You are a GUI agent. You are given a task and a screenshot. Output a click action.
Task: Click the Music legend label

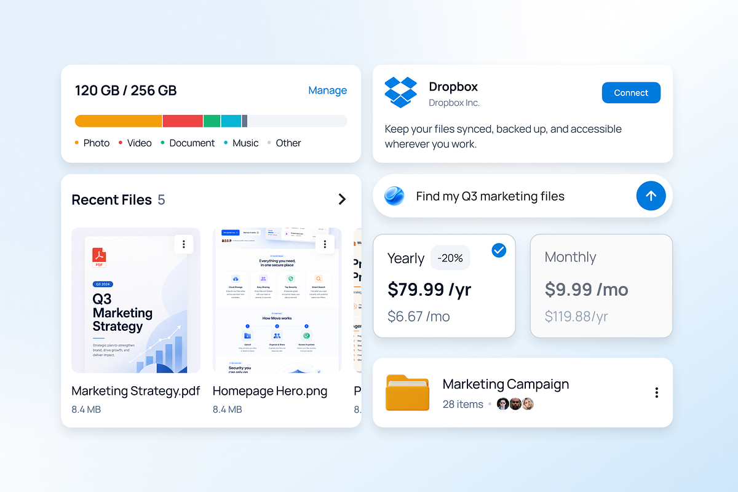point(245,143)
